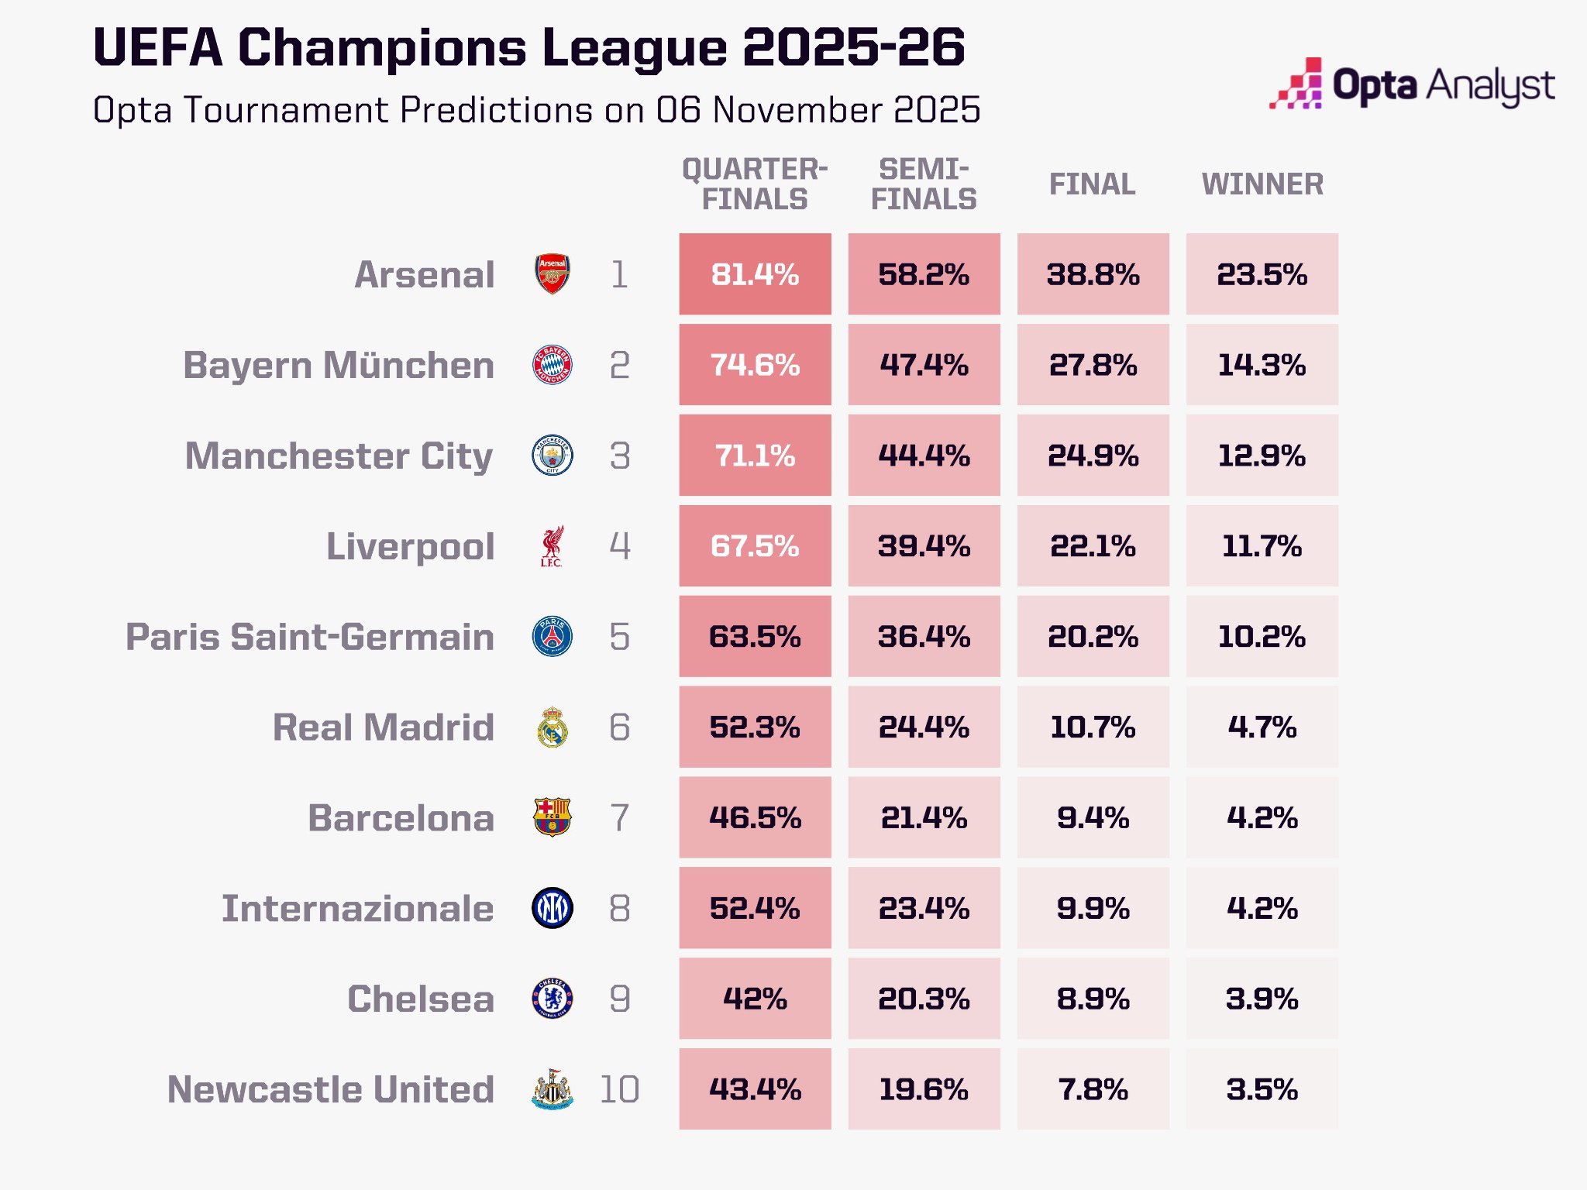Click the Newcastle United team name
The width and height of the screenshot is (1587, 1190).
pos(331,1089)
